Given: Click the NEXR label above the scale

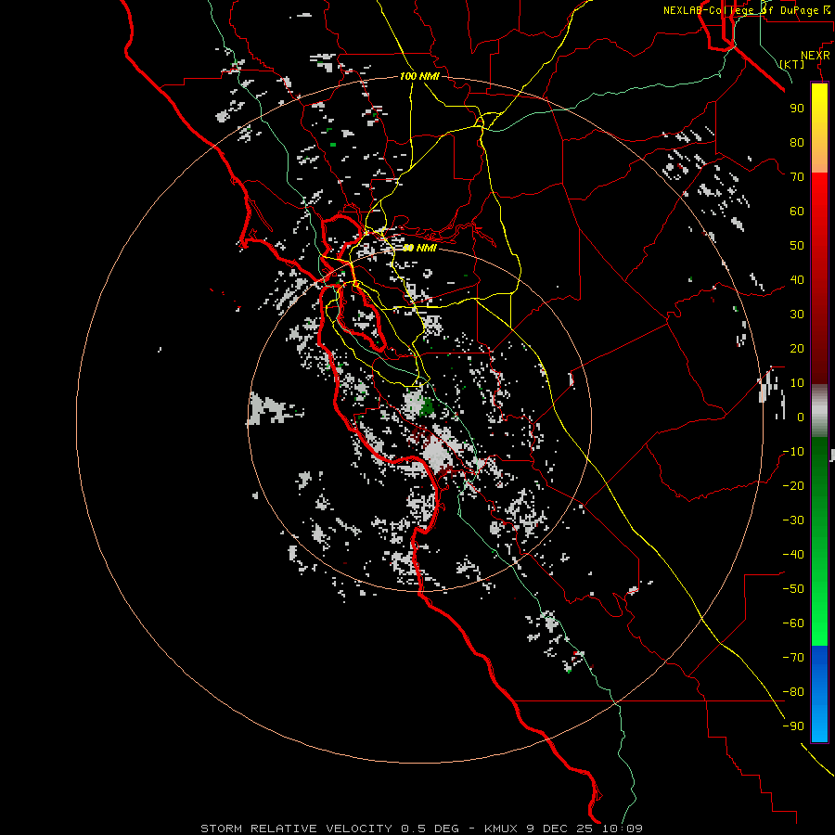Looking at the screenshot, I should coord(816,56).
